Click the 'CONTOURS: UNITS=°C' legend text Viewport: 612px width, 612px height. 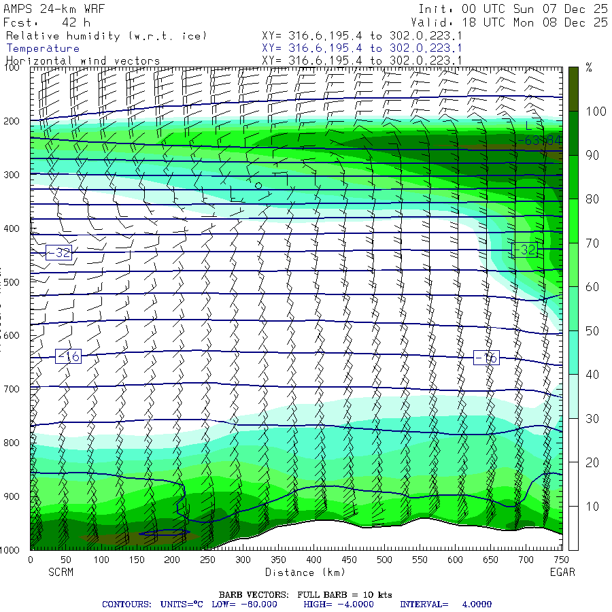[x=152, y=605]
